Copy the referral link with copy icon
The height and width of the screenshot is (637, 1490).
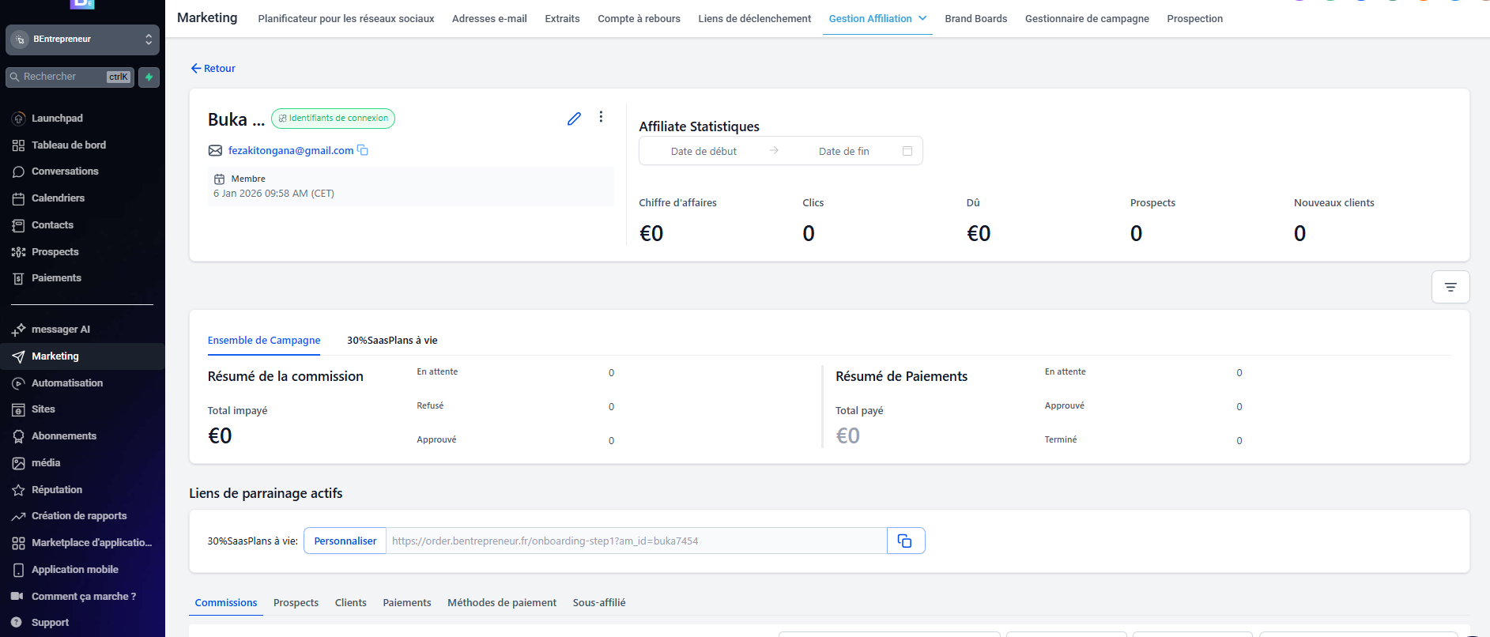[x=905, y=541]
